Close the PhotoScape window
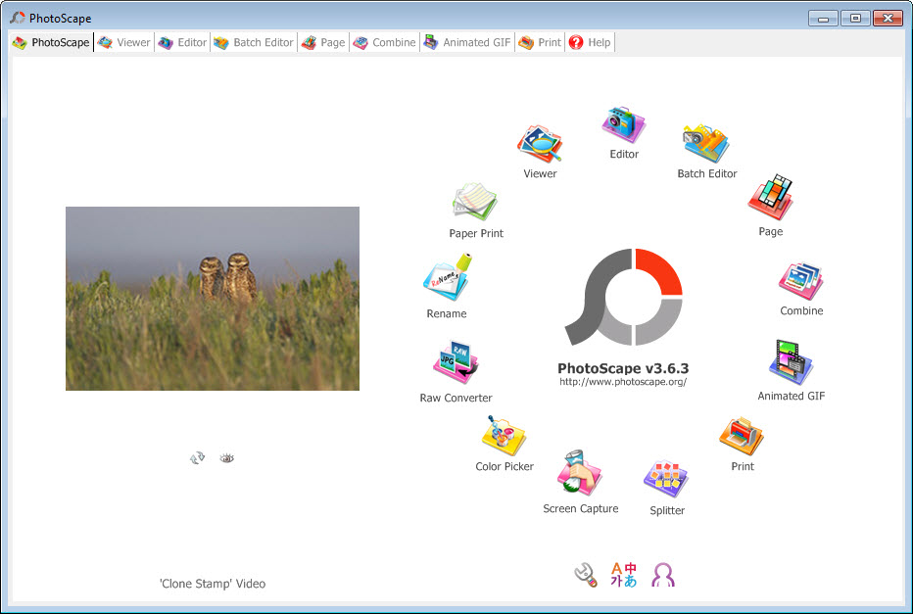The width and height of the screenshot is (913, 614). (888, 19)
